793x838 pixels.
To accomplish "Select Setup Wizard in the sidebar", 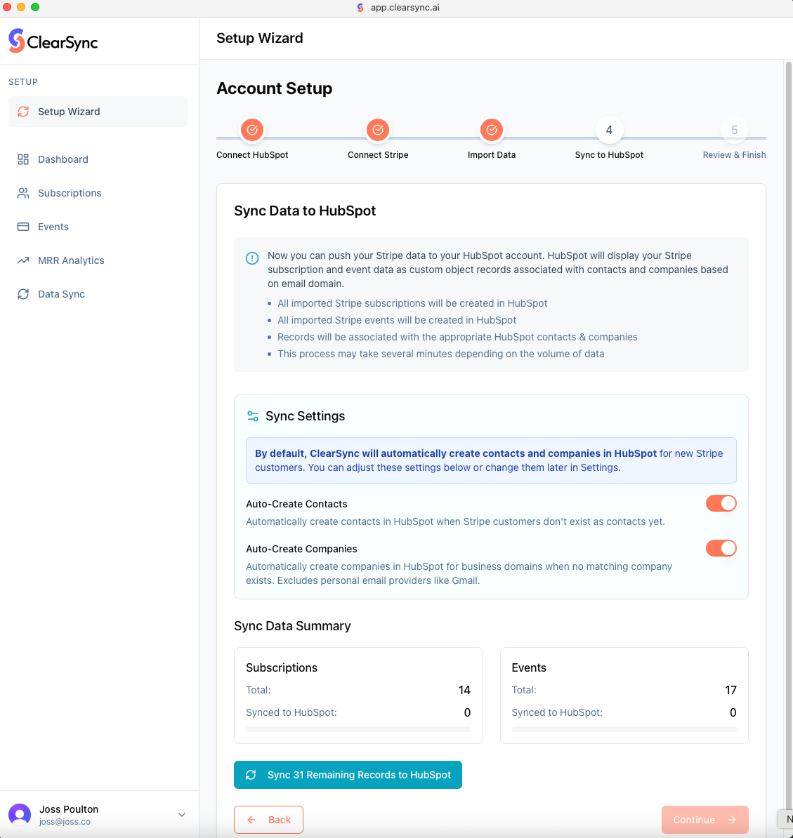I will pos(98,112).
